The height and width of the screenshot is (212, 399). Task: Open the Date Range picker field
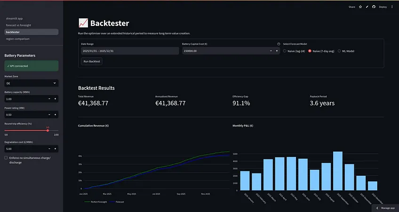click(x=130, y=51)
